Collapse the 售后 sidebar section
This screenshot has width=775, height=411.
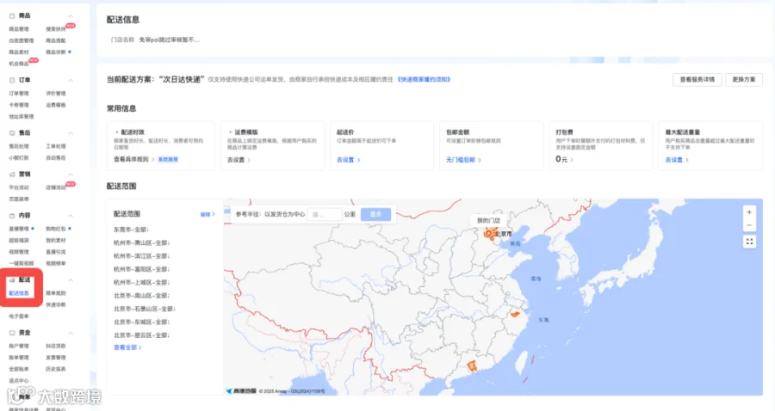[x=71, y=133]
